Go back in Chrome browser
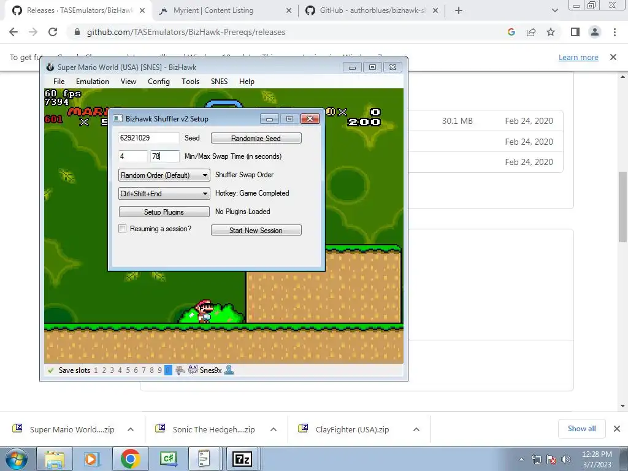This screenshot has height=471, width=628. [13, 32]
